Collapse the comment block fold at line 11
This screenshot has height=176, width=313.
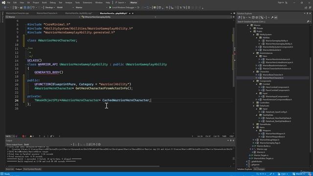coord(26,48)
